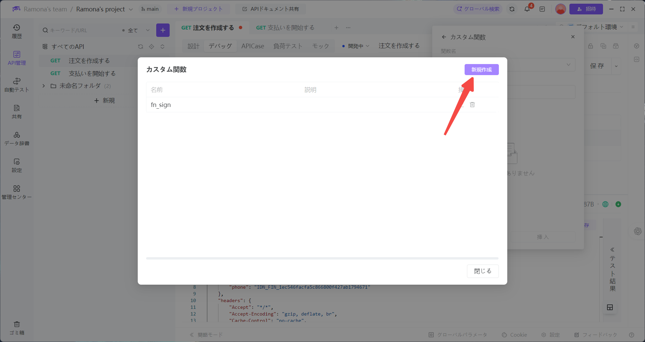Screen dimensions: 645x342
Task: Click the globe icon in response bar
Action: point(605,204)
